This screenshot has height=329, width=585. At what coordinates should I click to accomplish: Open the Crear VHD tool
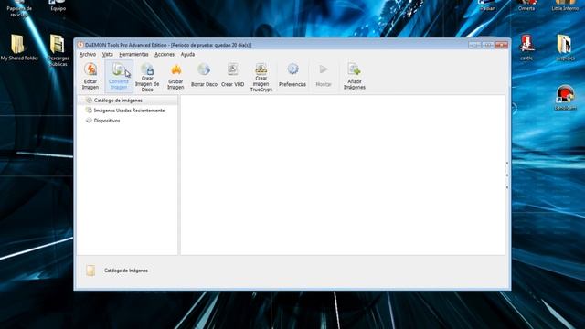[232, 75]
